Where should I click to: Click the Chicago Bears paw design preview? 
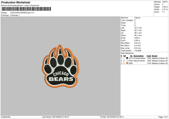(x=61, y=66)
